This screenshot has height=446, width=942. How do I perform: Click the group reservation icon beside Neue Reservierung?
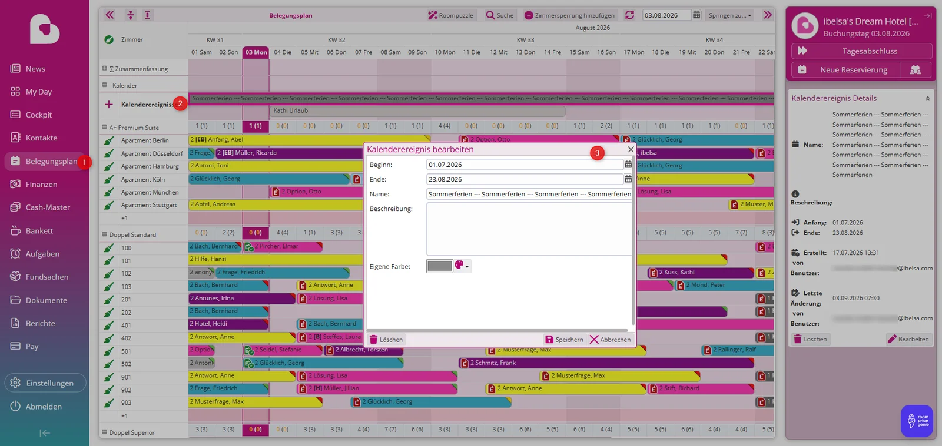[916, 70]
